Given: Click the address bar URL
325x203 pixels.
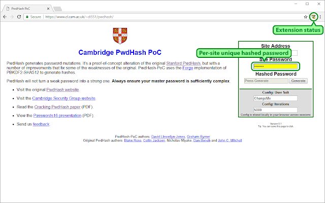Looking at the screenshot, I should click(x=79, y=17).
